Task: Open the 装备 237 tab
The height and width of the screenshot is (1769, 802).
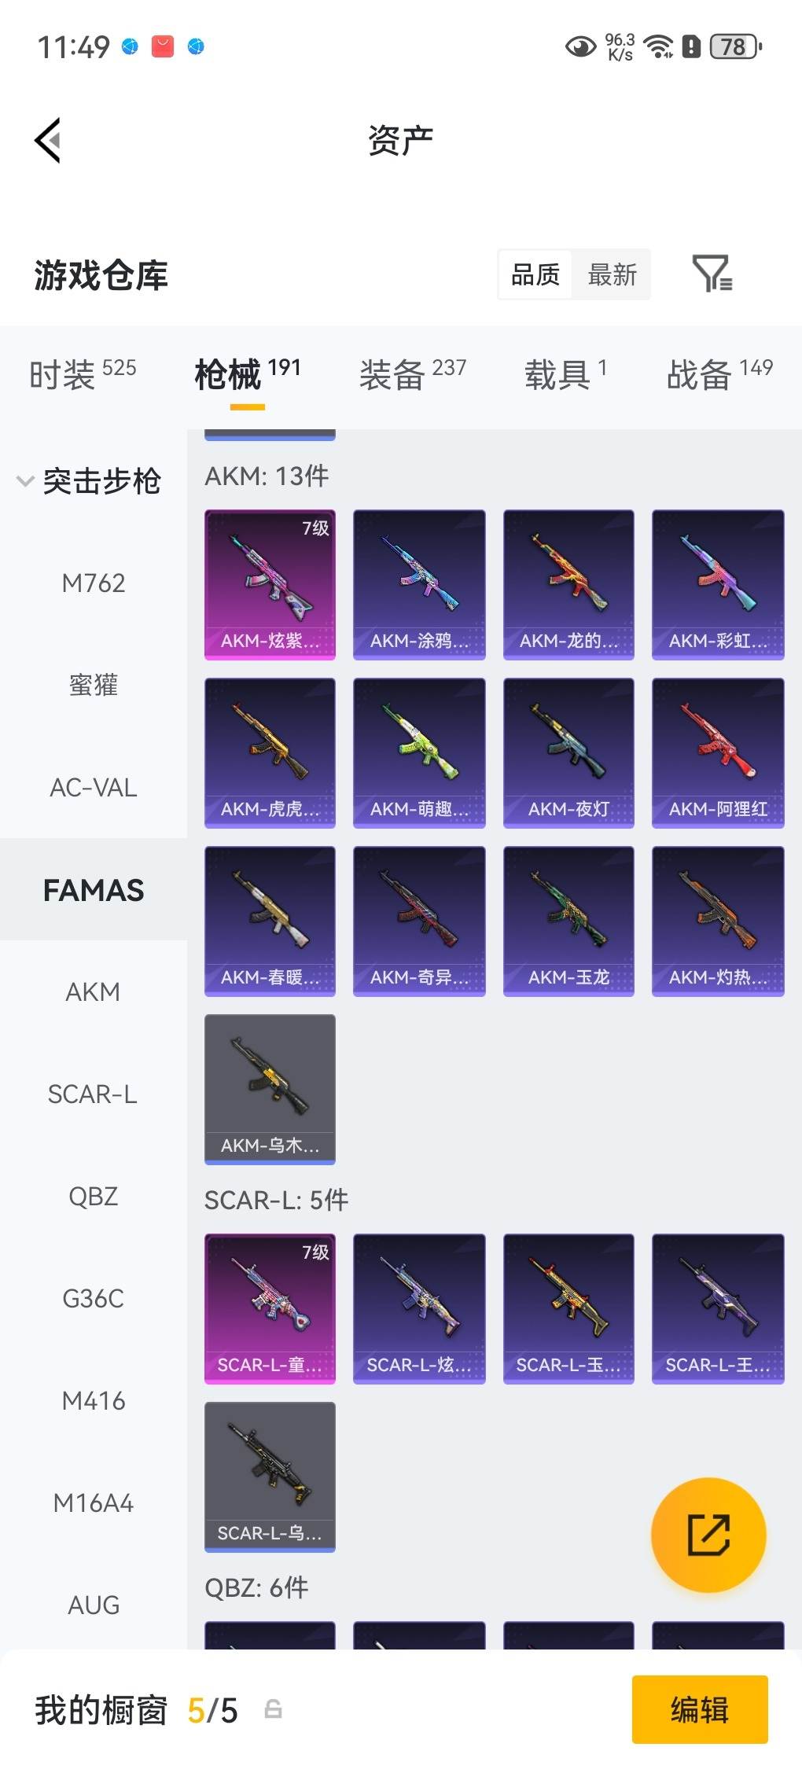Action: click(413, 374)
